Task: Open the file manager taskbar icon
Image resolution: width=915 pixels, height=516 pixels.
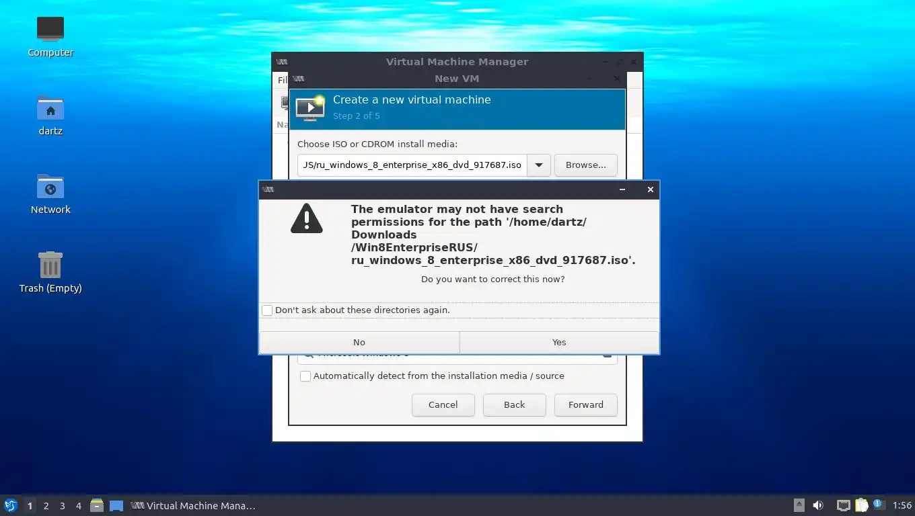Action: point(97,505)
